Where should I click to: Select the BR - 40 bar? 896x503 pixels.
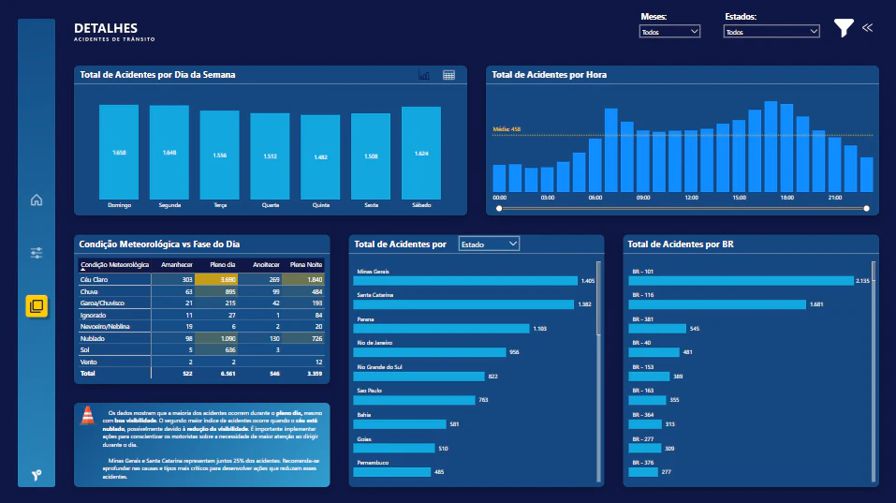[654, 352]
